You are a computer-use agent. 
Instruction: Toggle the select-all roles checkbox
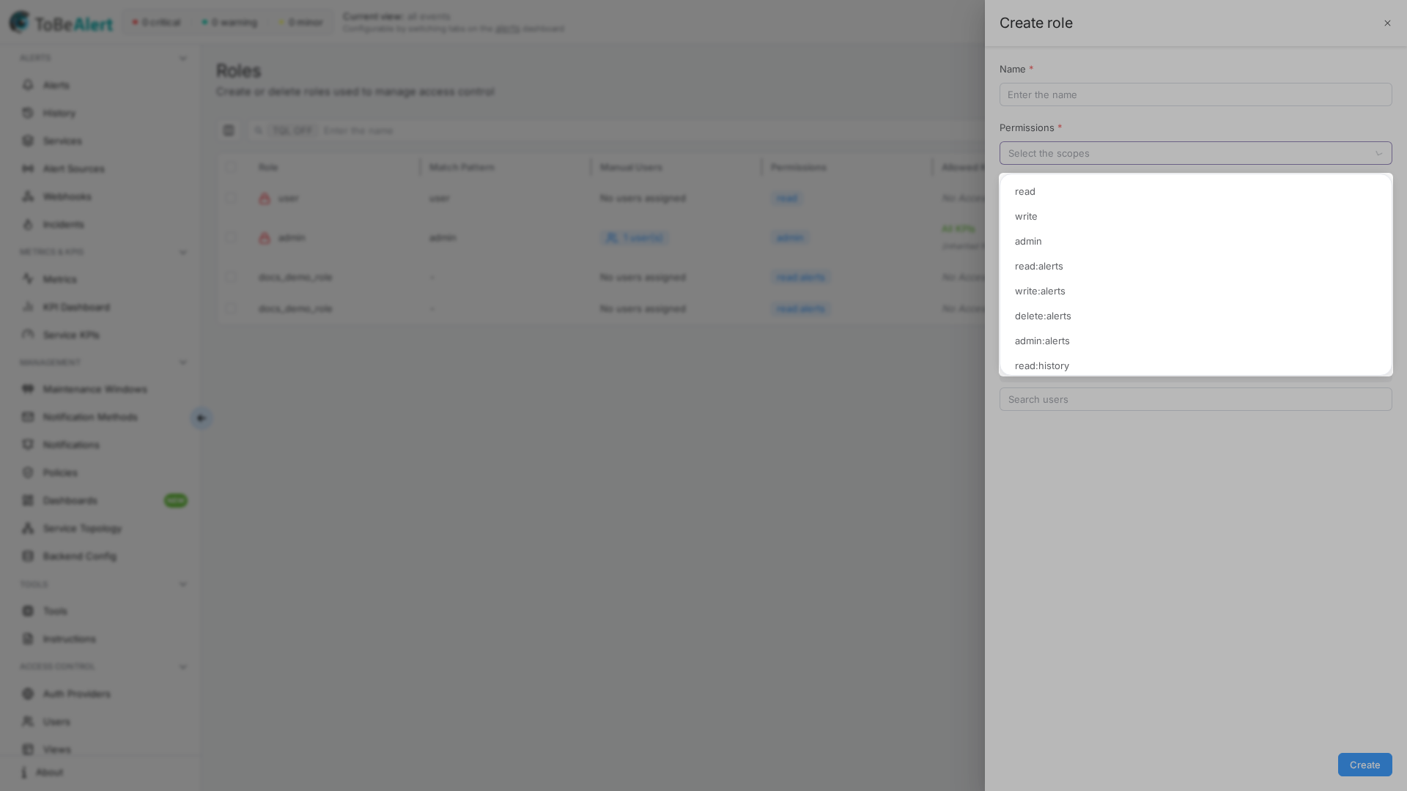tap(231, 167)
